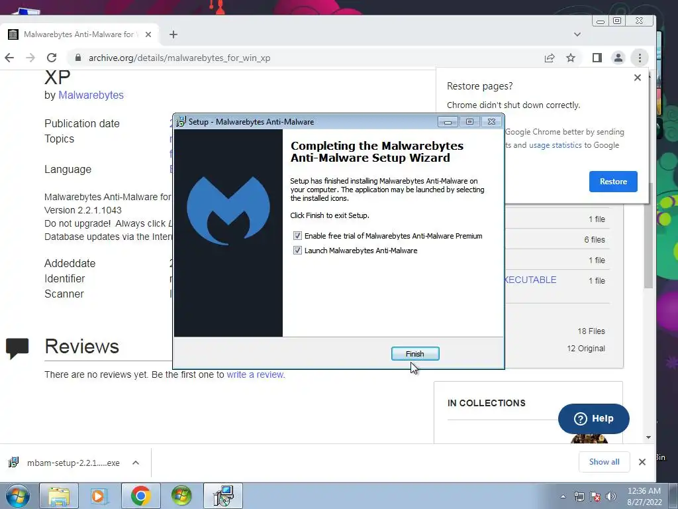Click Version 2.2.1.1043 text
The image size is (678, 509).
point(83,210)
